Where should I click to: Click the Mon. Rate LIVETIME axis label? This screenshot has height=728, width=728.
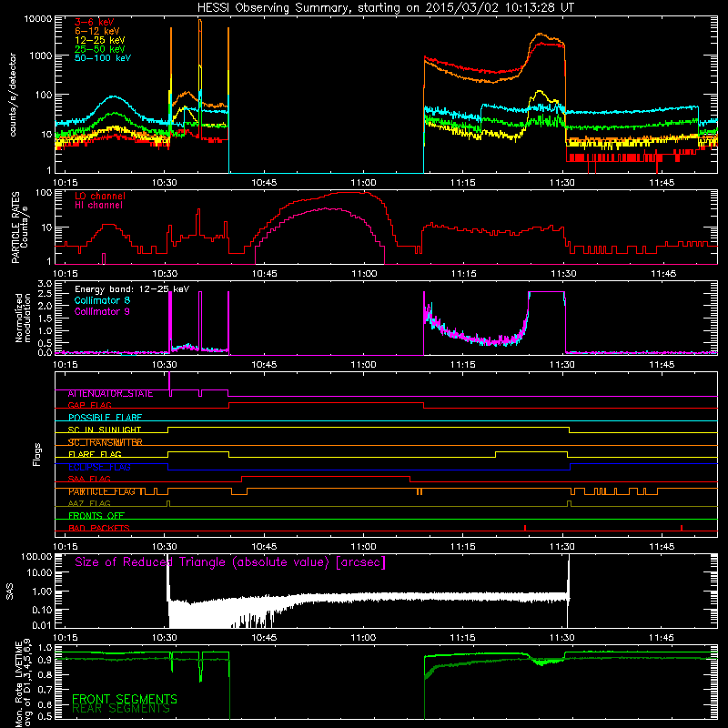[x=23, y=684]
